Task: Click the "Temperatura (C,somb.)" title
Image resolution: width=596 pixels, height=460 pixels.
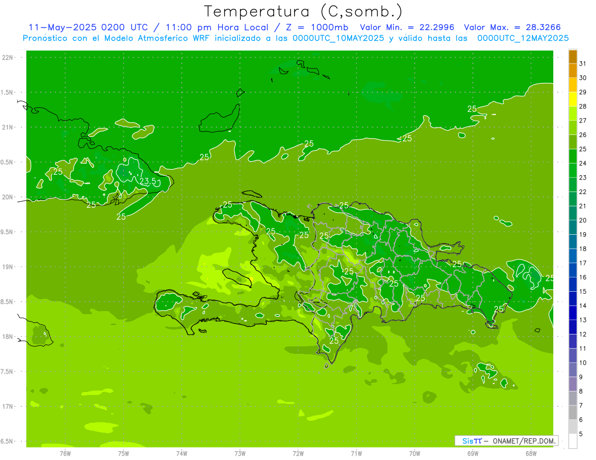Action: tap(303, 11)
